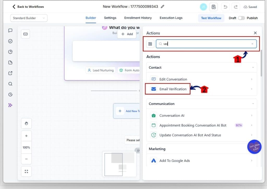Click the canvas minimap thumbnail
Screen dimensions: 267x189
point(119,164)
